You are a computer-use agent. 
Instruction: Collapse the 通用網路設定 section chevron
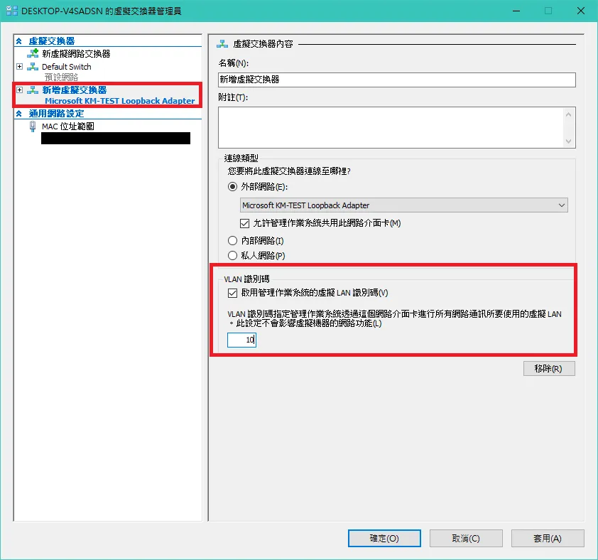[18, 114]
